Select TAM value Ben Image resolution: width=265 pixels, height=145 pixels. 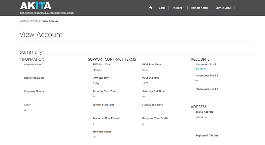26,110
